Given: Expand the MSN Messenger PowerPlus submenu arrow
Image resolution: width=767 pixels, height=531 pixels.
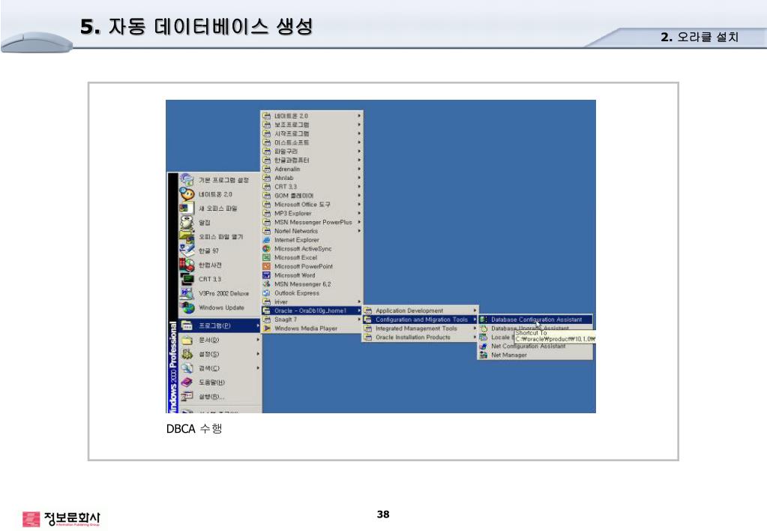Looking at the screenshot, I should pyautogui.click(x=359, y=222).
